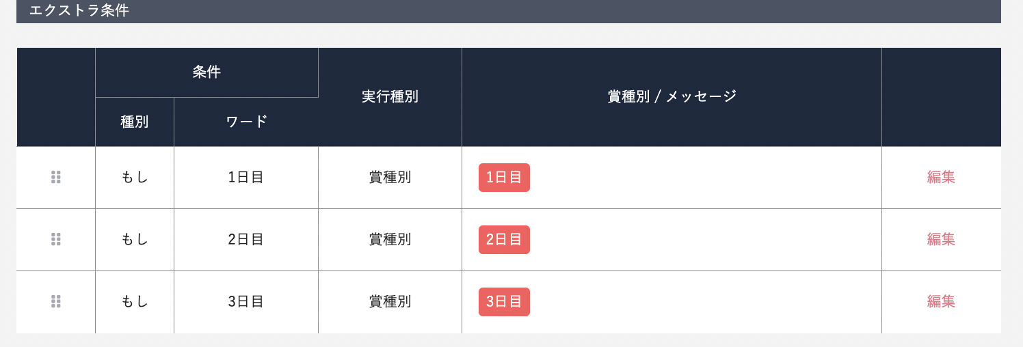Select the red 2日目 prize badge
The image size is (1023, 347).
tap(504, 240)
